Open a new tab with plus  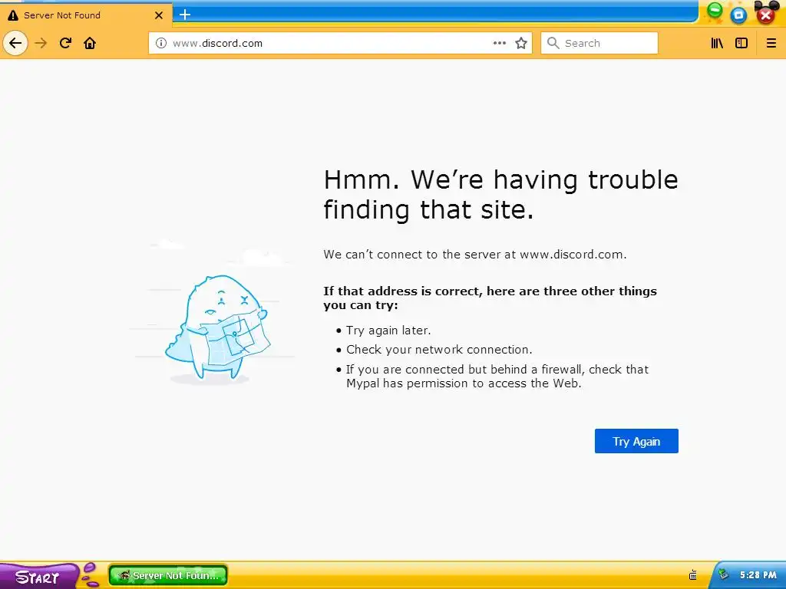point(185,15)
